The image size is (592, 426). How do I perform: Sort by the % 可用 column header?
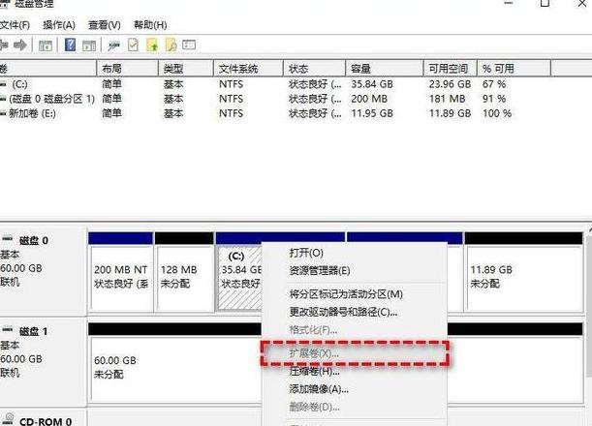click(514, 69)
